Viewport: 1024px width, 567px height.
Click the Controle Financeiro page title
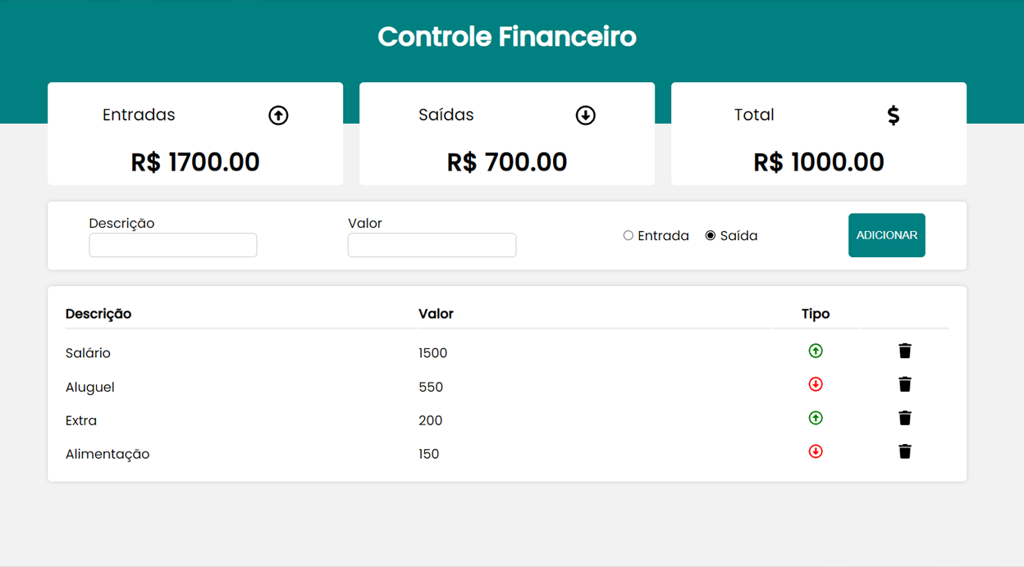507,37
